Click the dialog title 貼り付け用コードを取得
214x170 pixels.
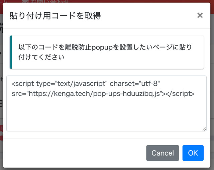coord(55,16)
